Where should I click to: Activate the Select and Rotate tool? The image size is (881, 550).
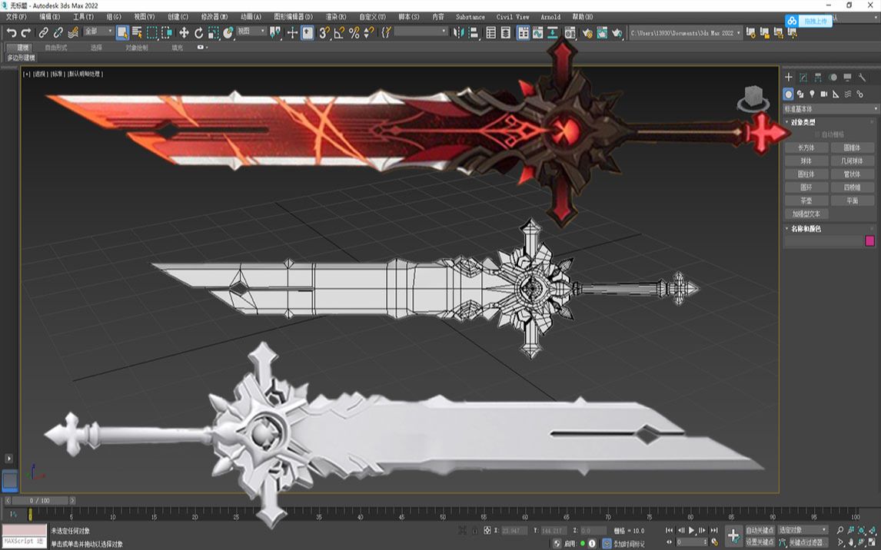[x=198, y=32]
